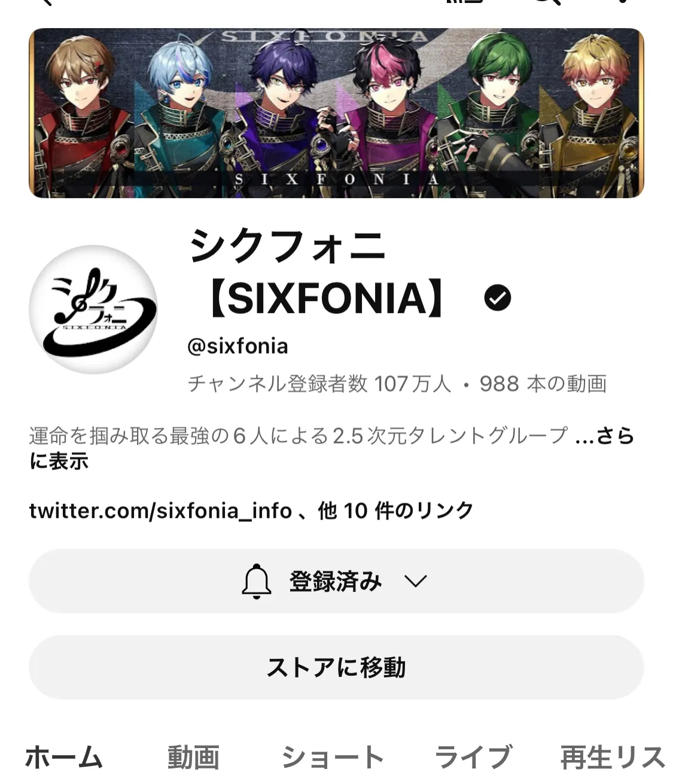The image size is (673, 781).
Task: Click the シクフォニ【SIXFONIA】 channel title
Action: (320, 273)
